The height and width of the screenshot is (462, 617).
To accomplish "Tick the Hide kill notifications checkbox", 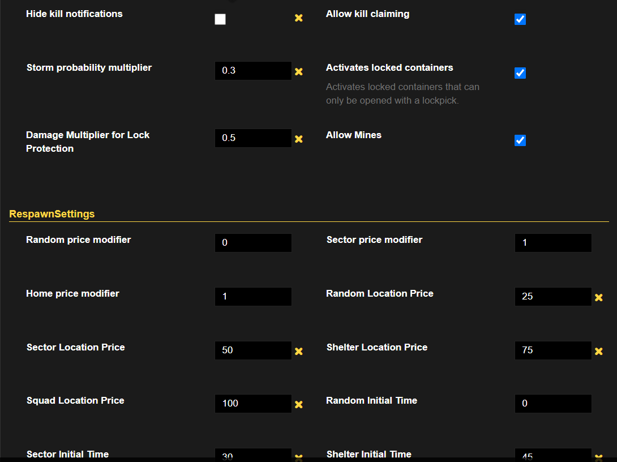I will (x=220, y=19).
